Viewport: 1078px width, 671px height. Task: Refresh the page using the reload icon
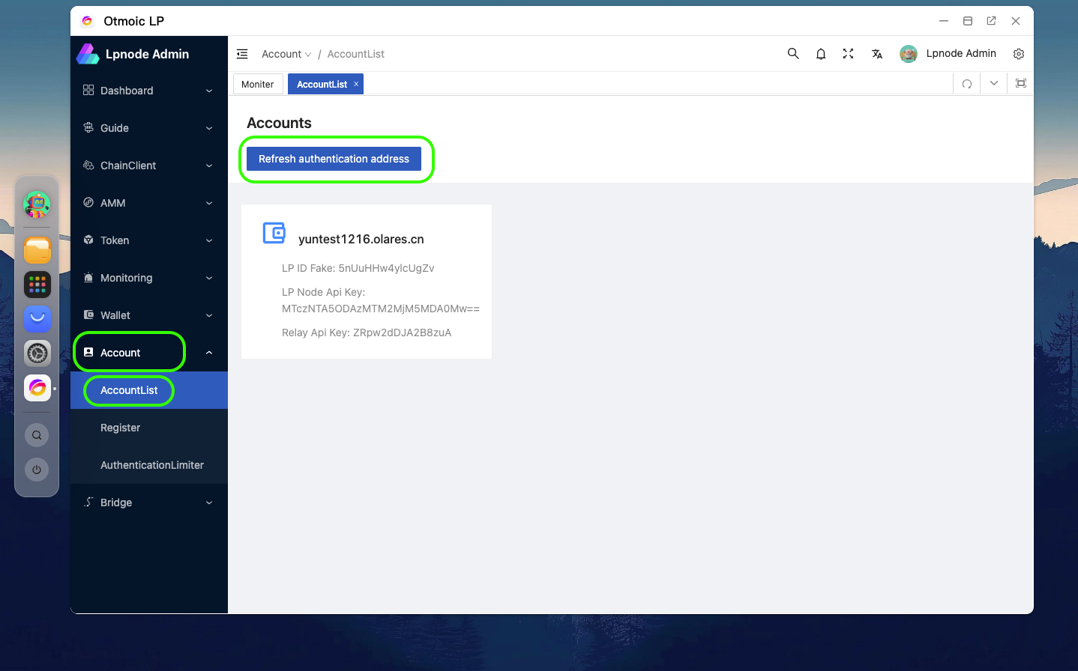[x=966, y=83]
